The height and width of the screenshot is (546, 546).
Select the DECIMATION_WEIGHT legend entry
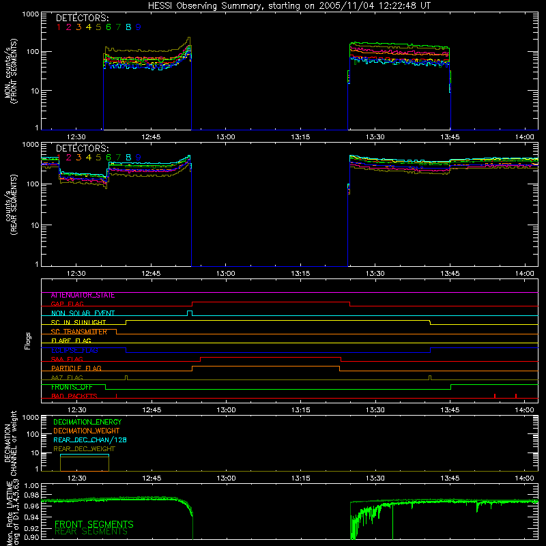tap(87, 431)
